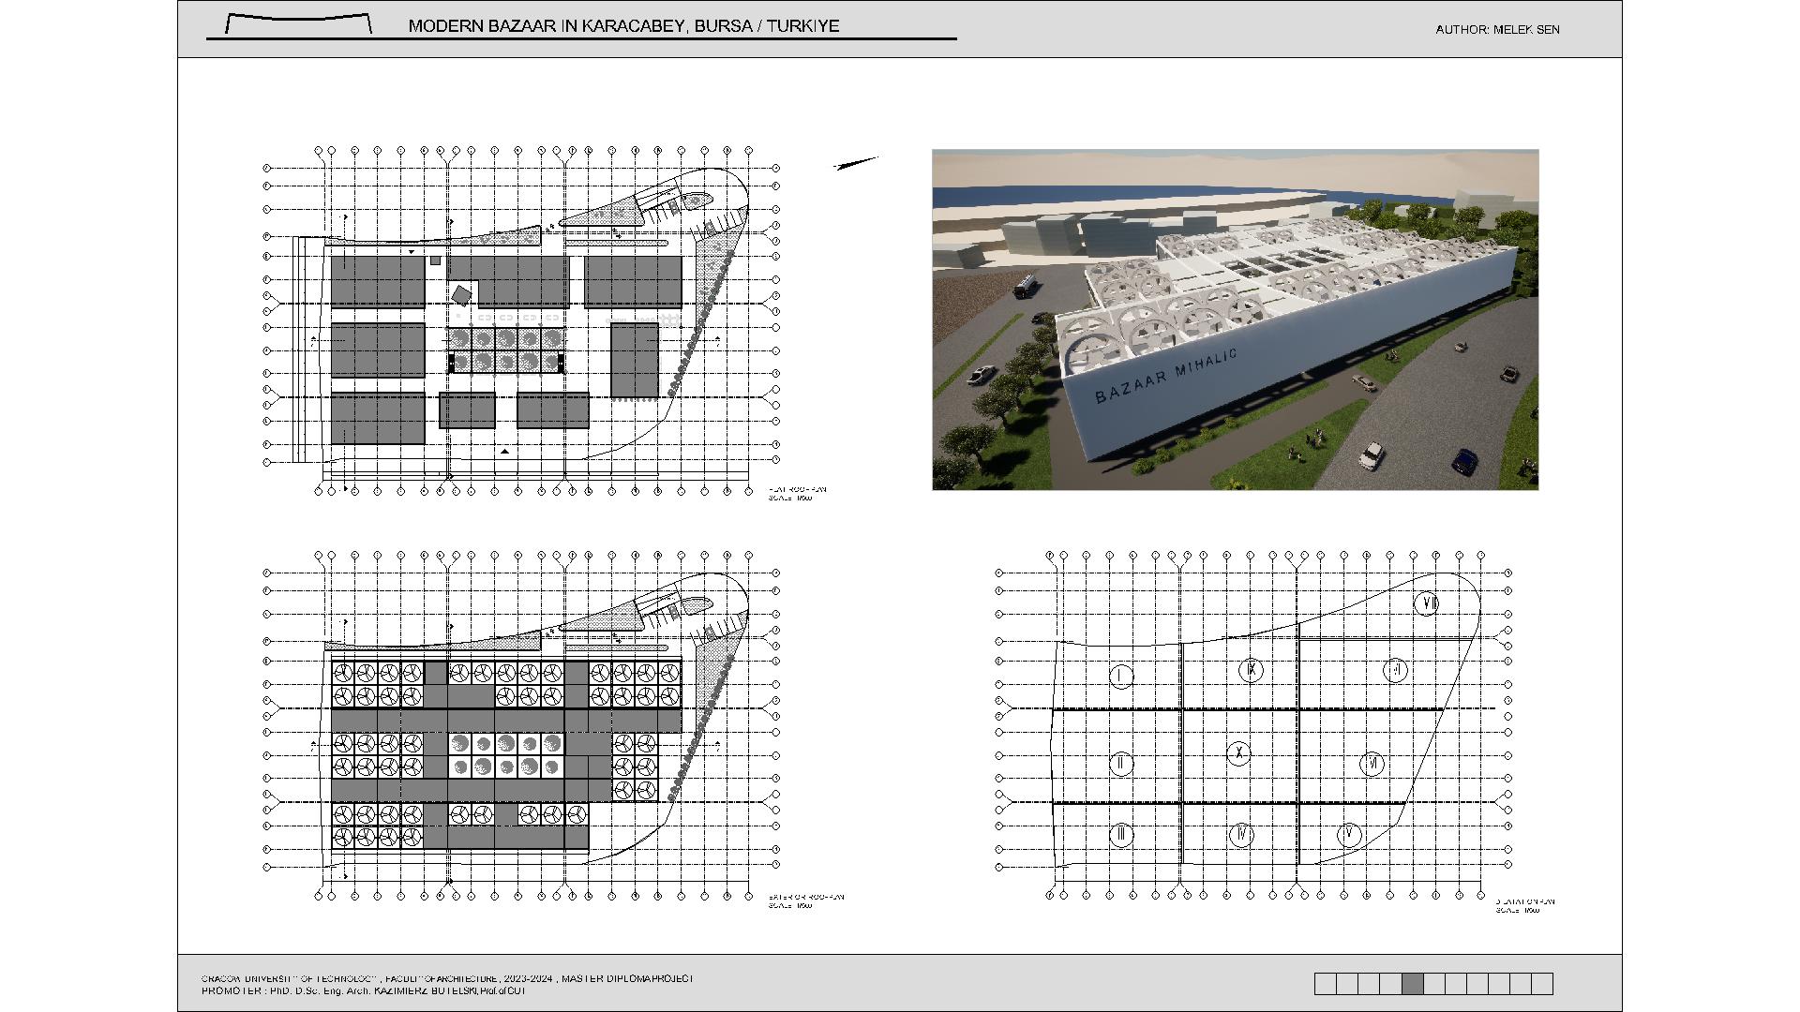Click the rotated gray square in top plan
The width and height of the screenshot is (1800, 1012).
pyautogui.click(x=461, y=295)
